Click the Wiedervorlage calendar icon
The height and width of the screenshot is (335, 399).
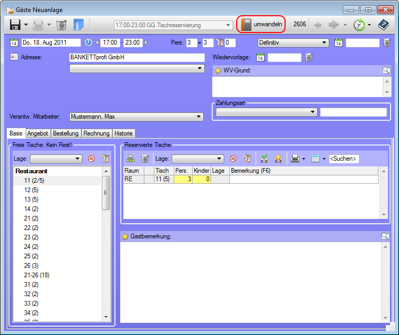tap(260, 58)
